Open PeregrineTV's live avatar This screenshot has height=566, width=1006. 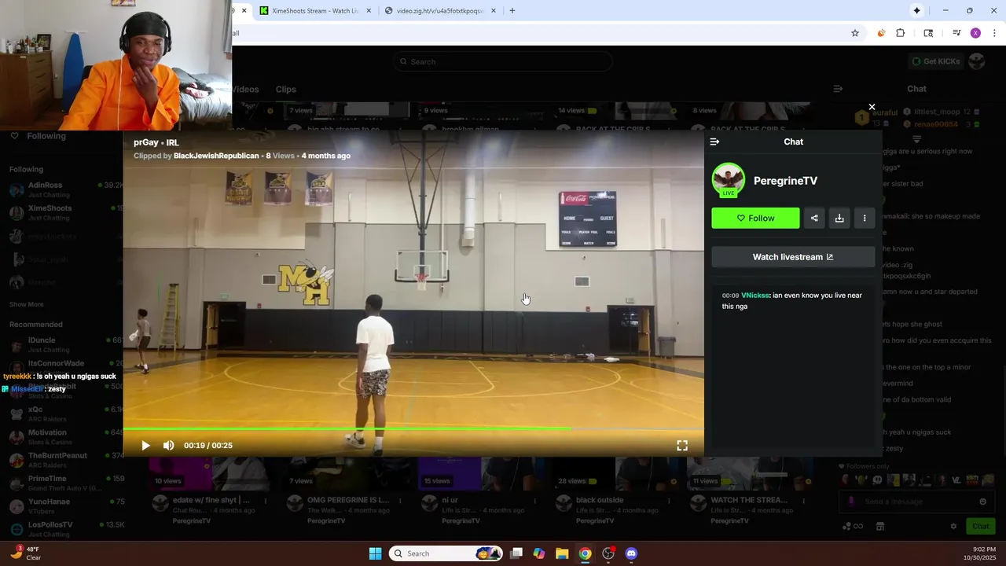(728, 180)
